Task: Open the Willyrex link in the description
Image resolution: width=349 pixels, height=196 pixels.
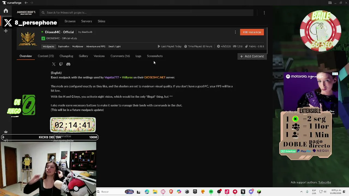Action: (127, 78)
